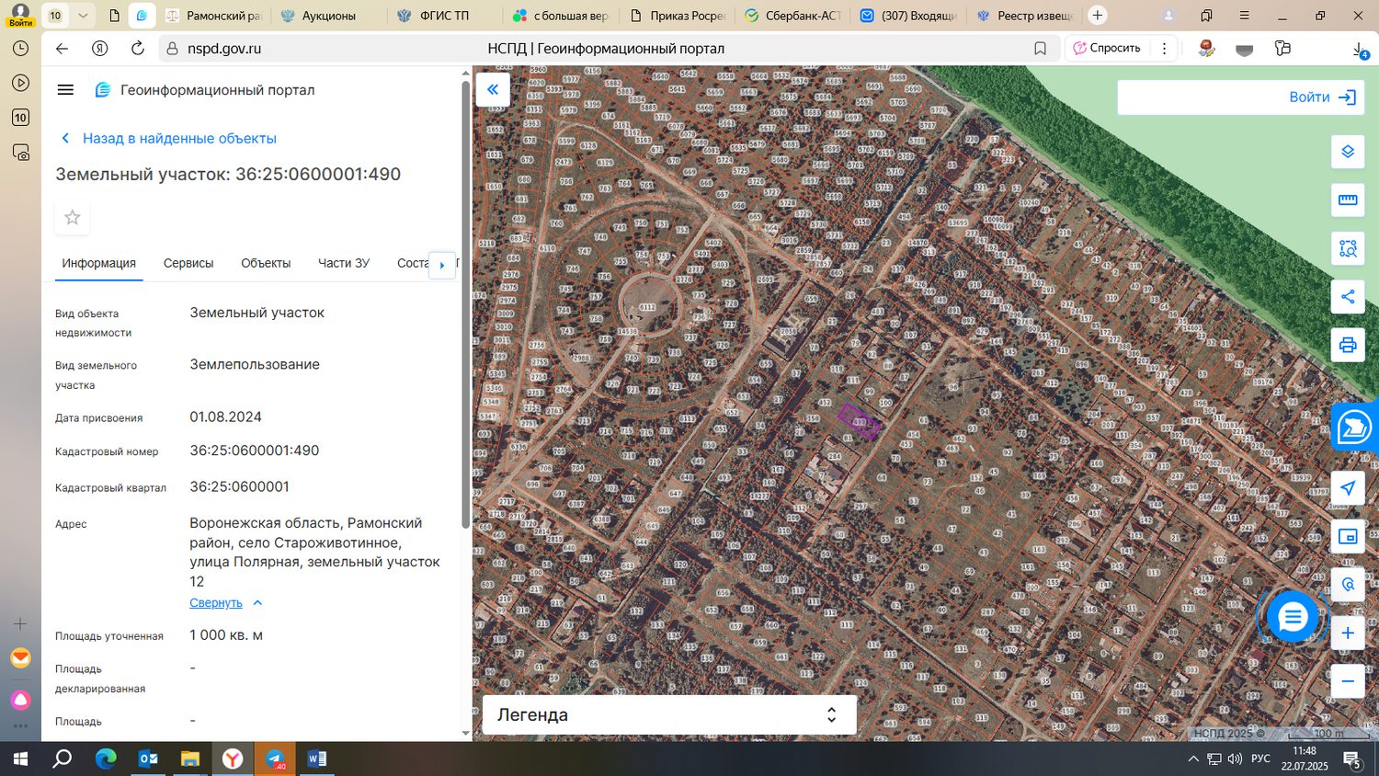The height and width of the screenshot is (776, 1379).
Task: Open a new browser tab
Action: click(1097, 16)
